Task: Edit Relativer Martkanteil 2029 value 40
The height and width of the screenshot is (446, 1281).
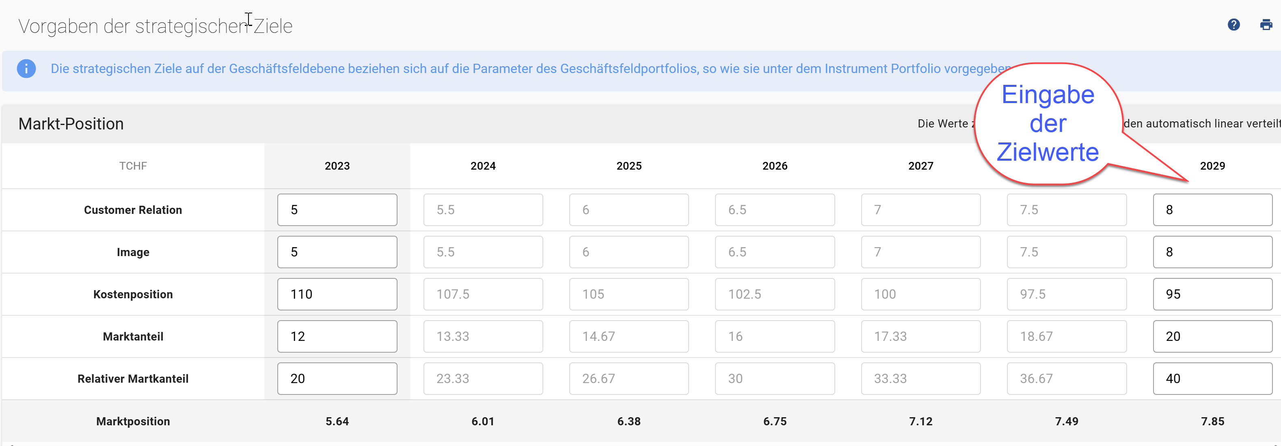Action: point(1212,379)
